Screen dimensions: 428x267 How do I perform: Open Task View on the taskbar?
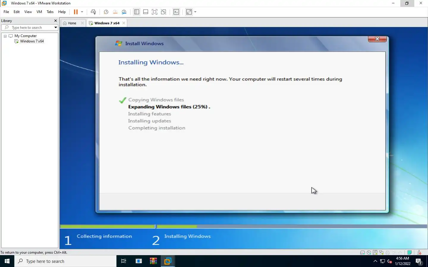pyautogui.click(x=124, y=261)
